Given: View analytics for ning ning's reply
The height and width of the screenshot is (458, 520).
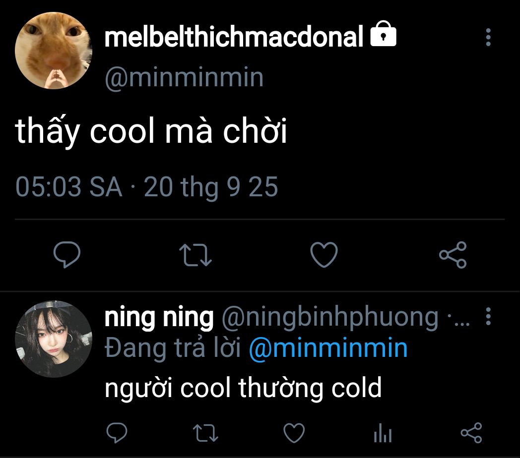Looking at the screenshot, I should [x=382, y=434].
